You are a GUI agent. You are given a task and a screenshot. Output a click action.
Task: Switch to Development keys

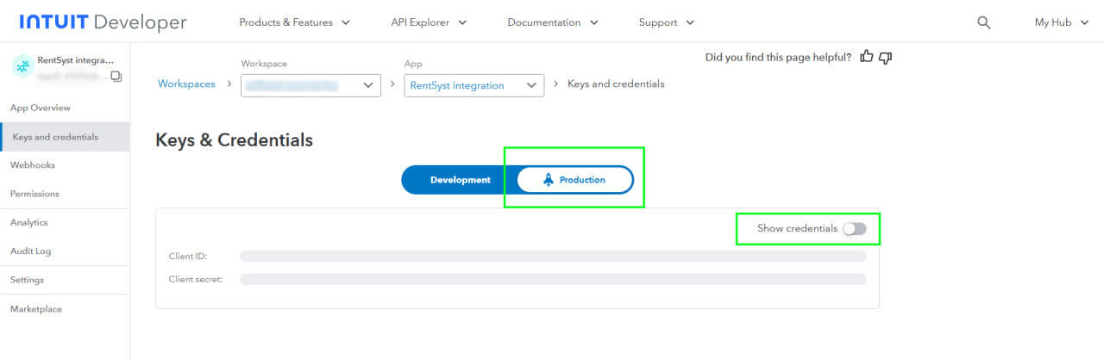click(x=460, y=180)
